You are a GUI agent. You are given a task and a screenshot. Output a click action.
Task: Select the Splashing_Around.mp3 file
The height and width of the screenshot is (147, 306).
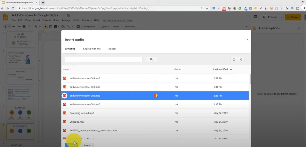(82, 113)
